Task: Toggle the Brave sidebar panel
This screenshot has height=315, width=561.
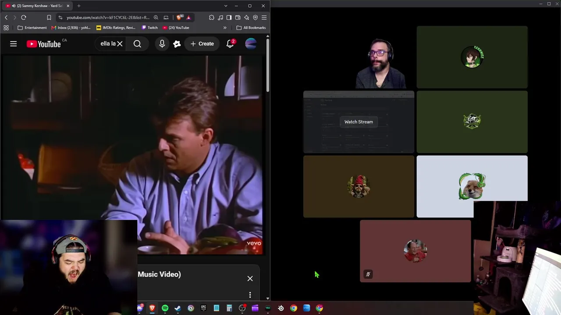Action: coord(229,17)
